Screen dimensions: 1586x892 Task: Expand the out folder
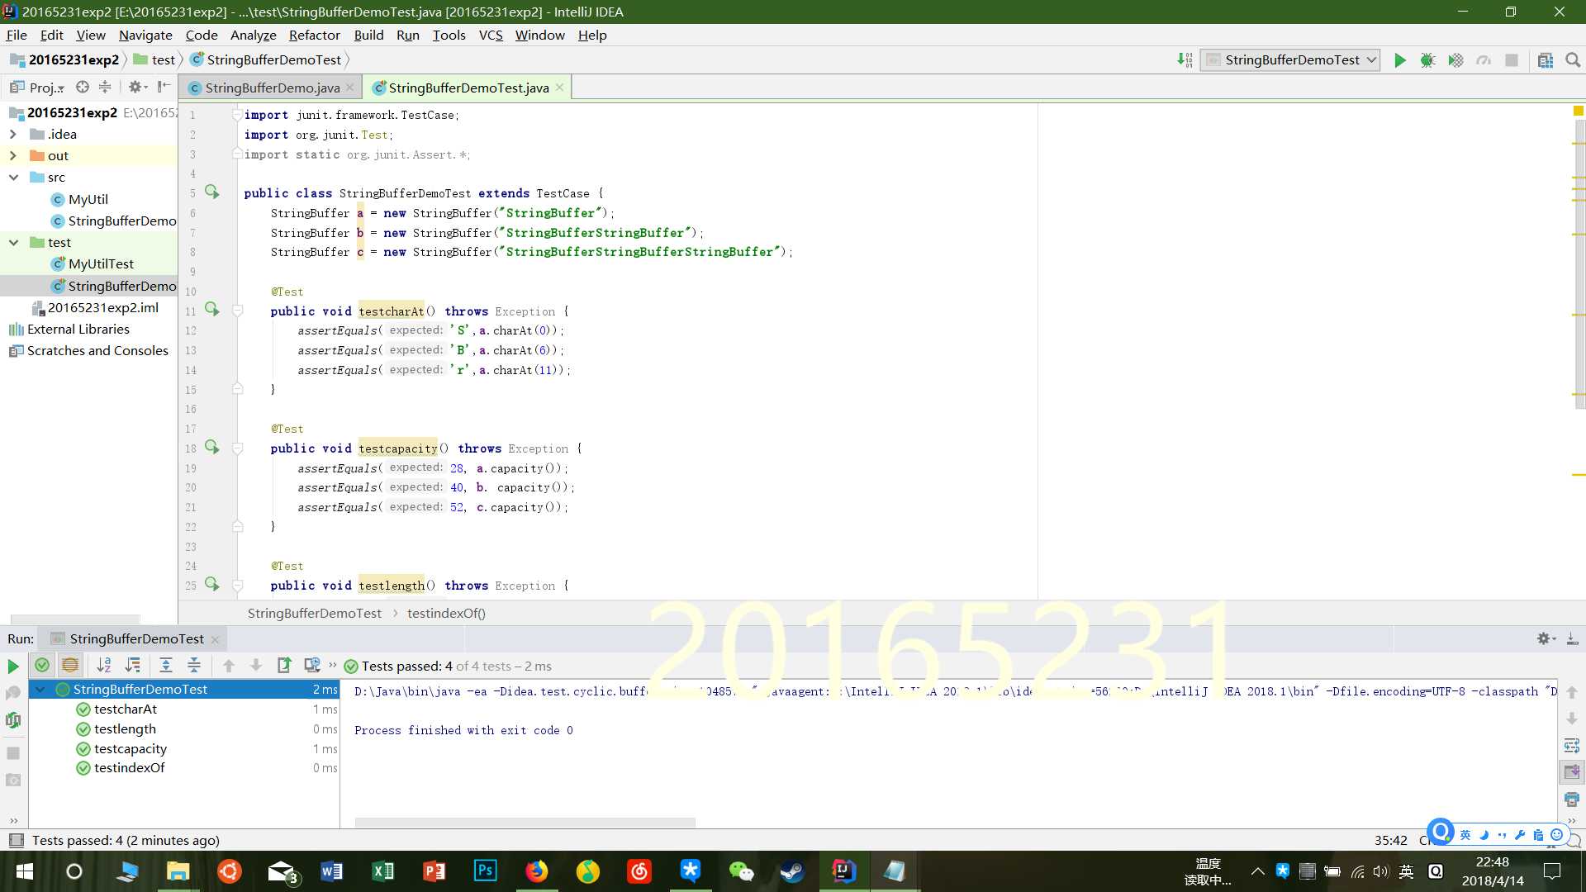coord(13,155)
